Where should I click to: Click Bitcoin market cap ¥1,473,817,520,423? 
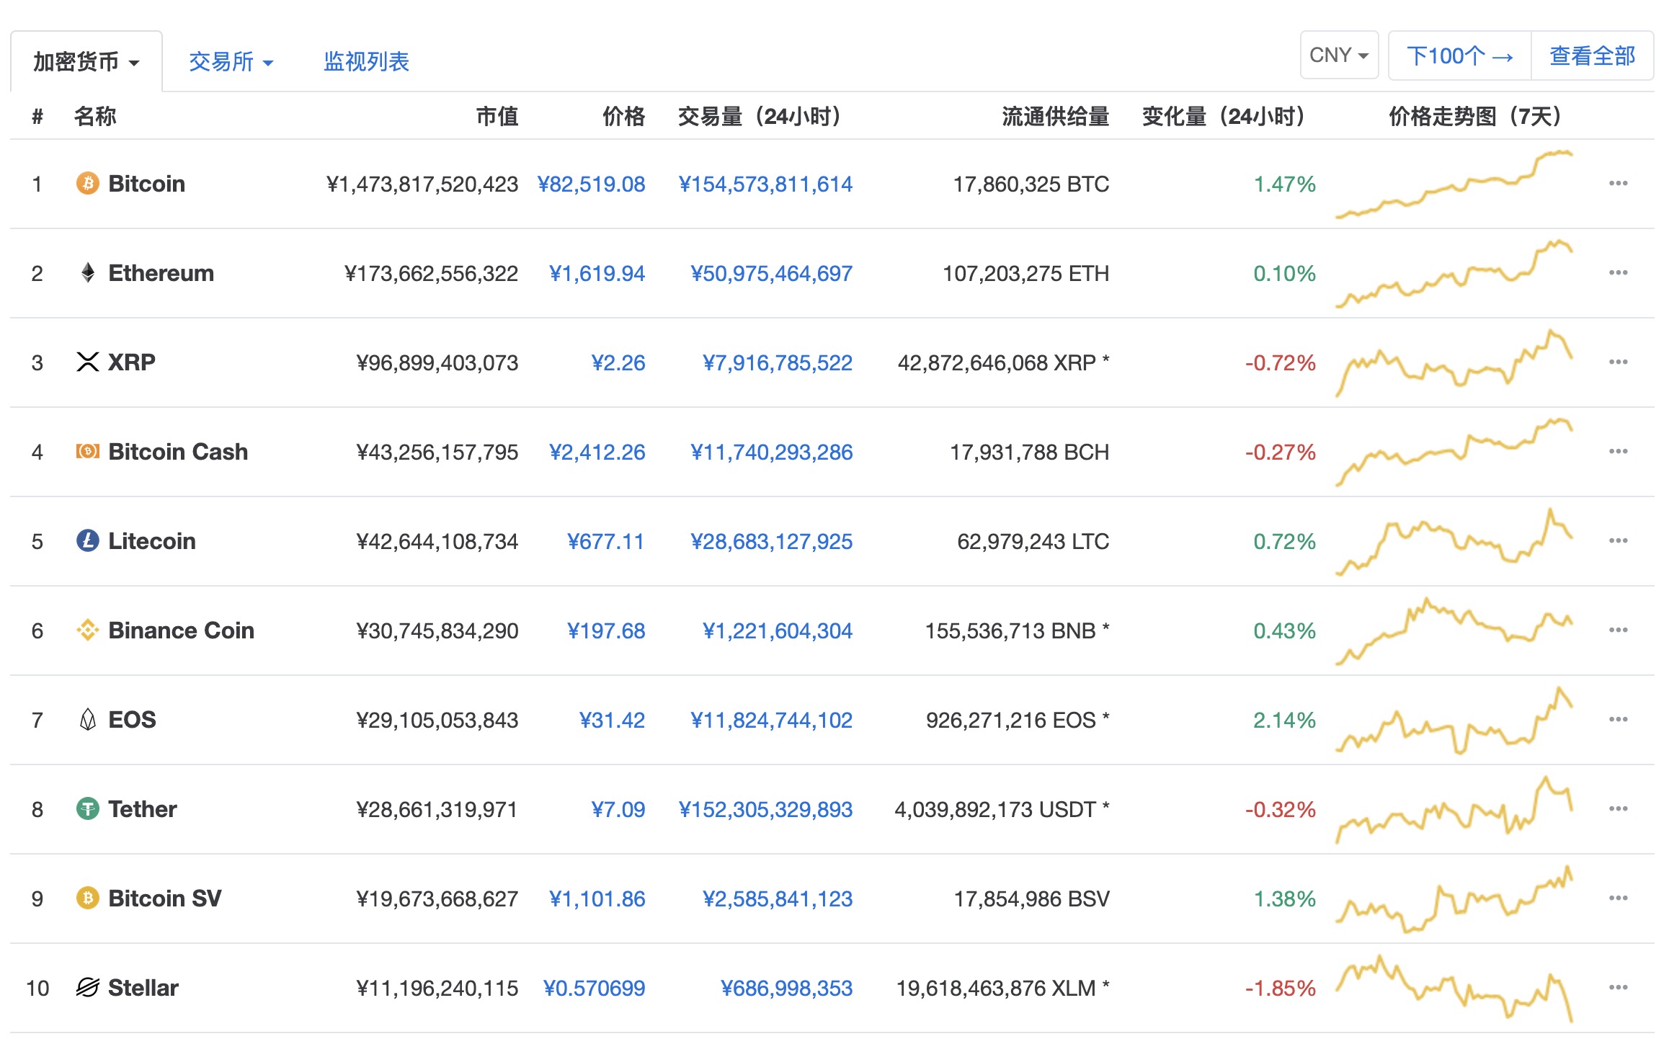pyautogui.click(x=422, y=184)
